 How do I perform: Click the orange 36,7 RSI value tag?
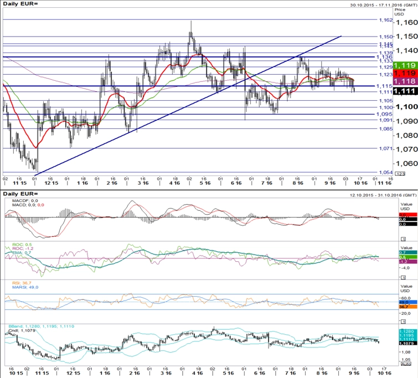click(x=408, y=307)
